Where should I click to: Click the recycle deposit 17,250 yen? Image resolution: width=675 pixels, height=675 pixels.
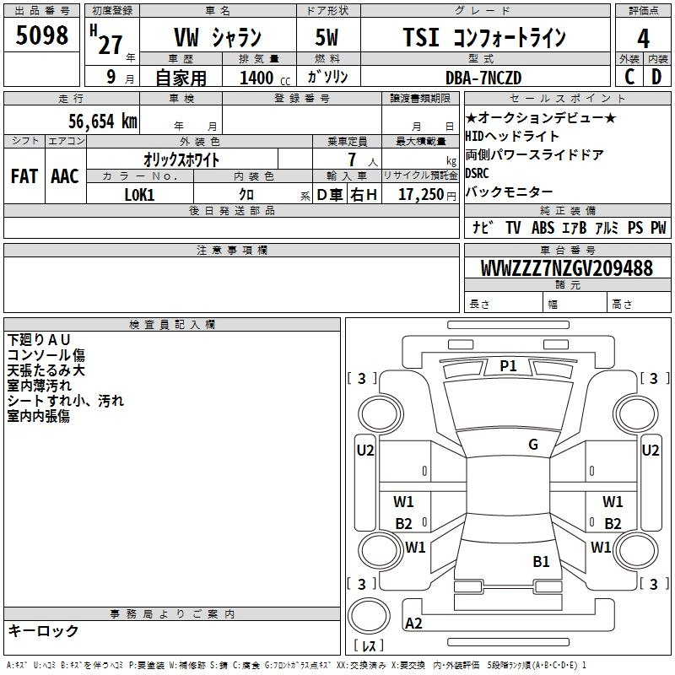[x=421, y=194]
